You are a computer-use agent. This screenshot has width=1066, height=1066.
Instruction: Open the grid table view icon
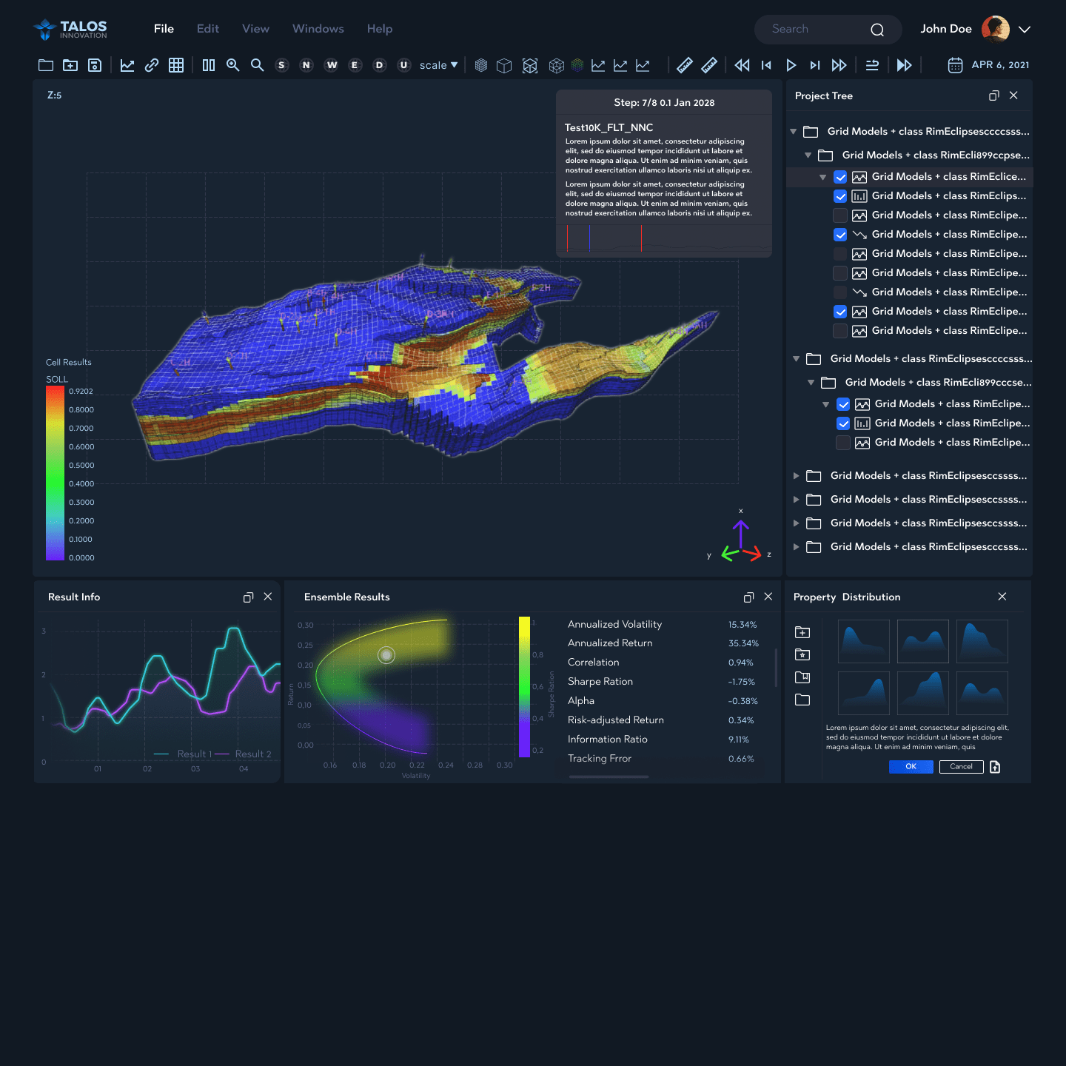click(176, 65)
